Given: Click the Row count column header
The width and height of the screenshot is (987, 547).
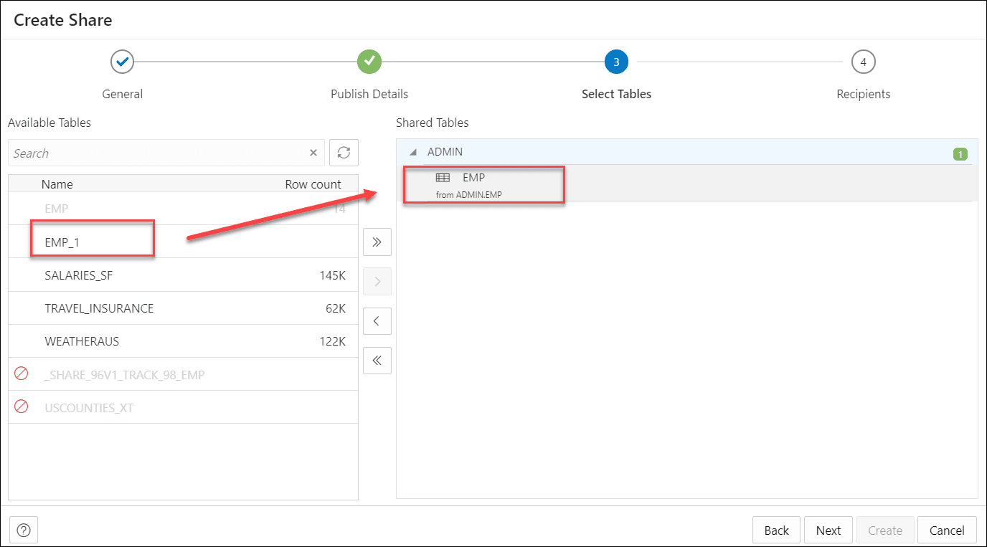Looking at the screenshot, I should [x=313, y=184].
